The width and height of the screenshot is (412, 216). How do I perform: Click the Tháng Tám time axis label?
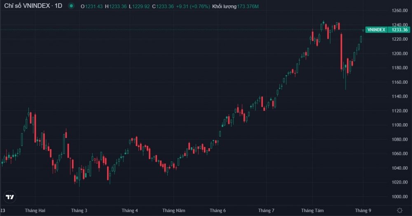point(312,211)
